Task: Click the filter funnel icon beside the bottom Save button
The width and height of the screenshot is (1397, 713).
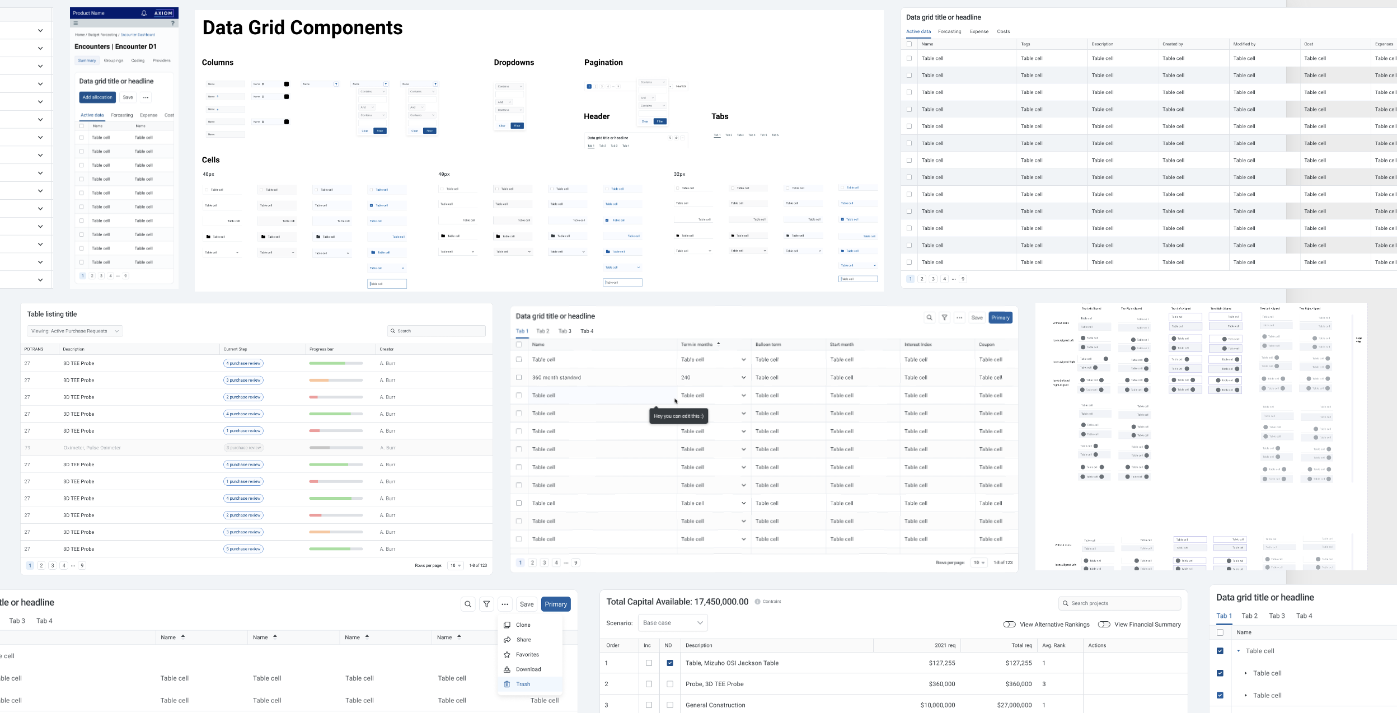Action: [486, 604]
